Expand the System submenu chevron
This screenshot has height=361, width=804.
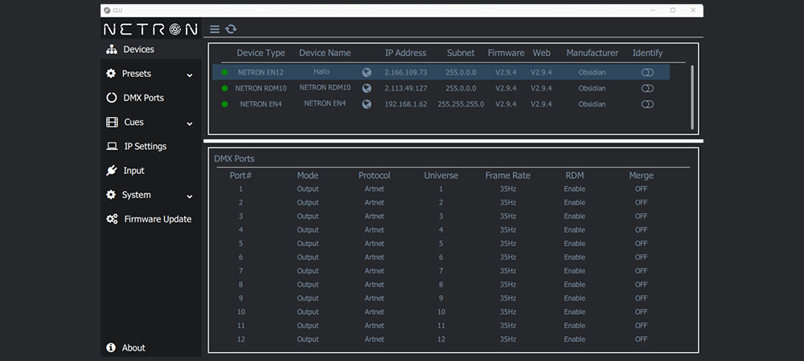coord(190,197)
